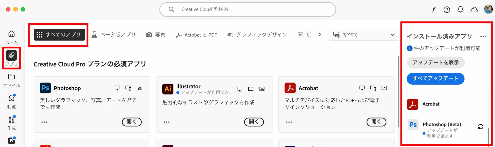The width and height of the screenshot is (495, 147).
Task: Click the Illustrator Ai icon in its card
Action: point(168,89)
